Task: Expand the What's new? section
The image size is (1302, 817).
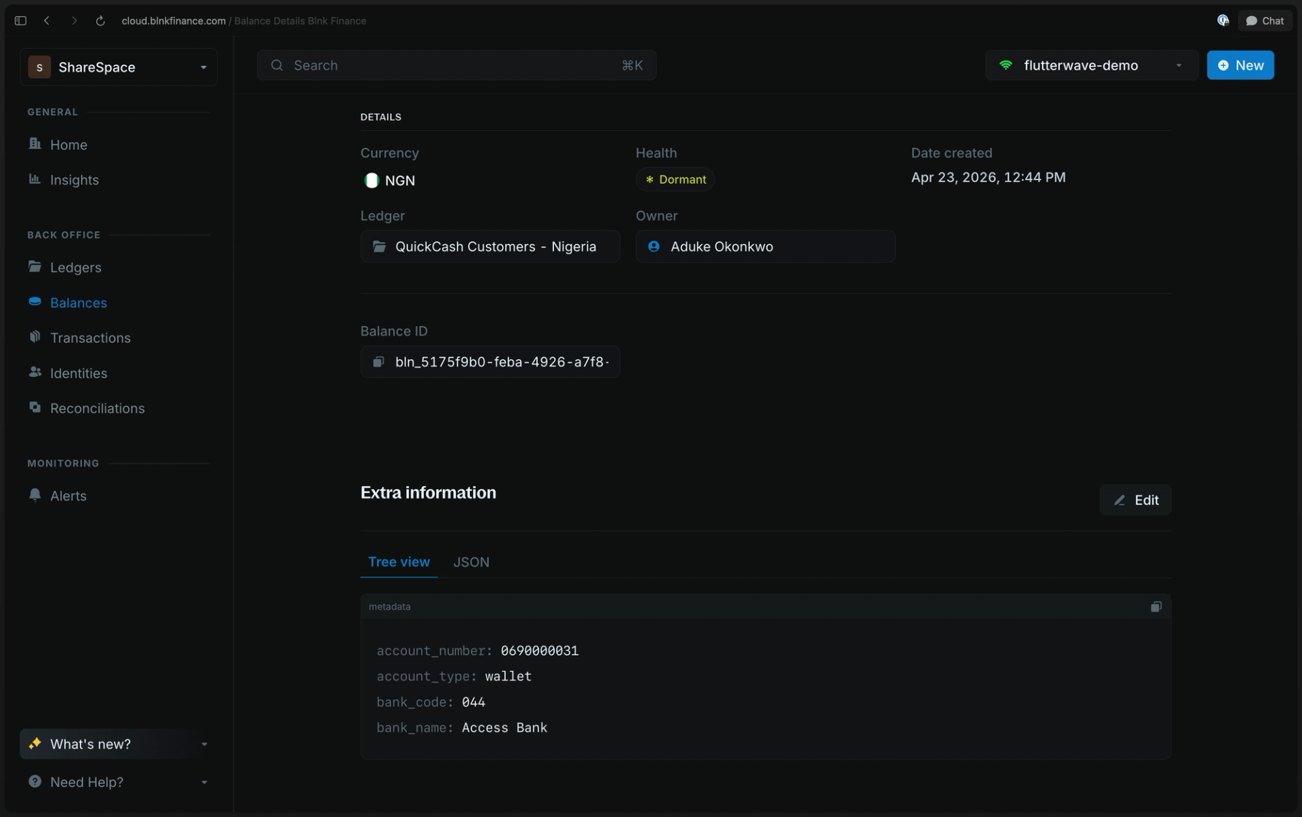Action: [119, 744]
